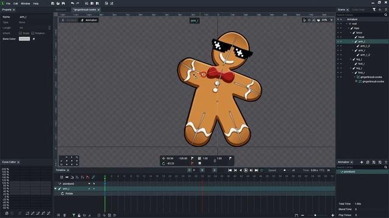Switch to Armature mode button
The height and width of the screenshot is (218, 389).
coord(69,20)
